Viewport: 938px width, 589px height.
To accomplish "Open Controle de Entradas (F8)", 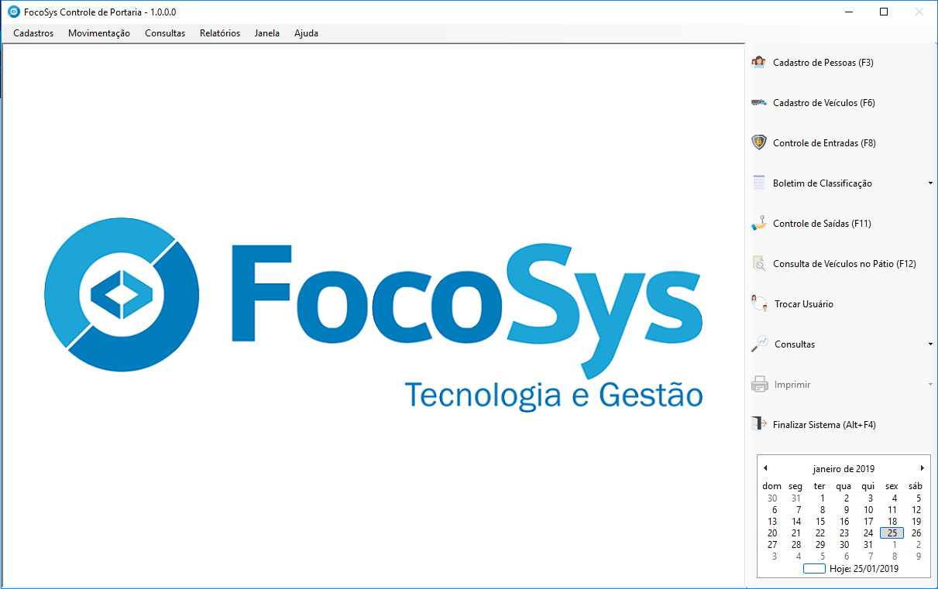I will click(x=824, y=143).
